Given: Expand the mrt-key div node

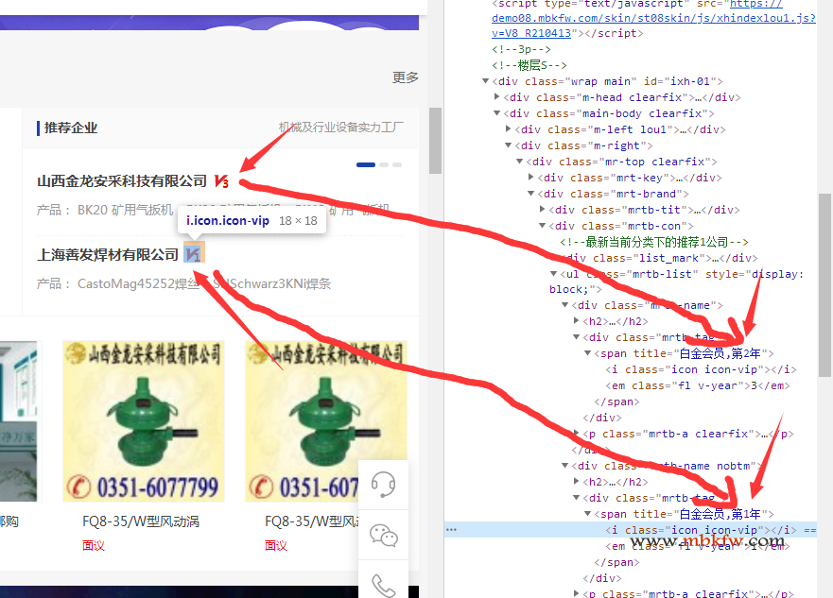Looking at the screenshot, I should [x=531, y=178].
